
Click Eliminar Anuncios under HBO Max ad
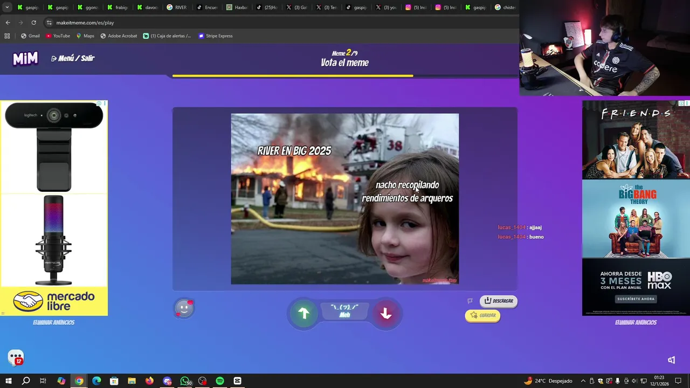[636, 322]
